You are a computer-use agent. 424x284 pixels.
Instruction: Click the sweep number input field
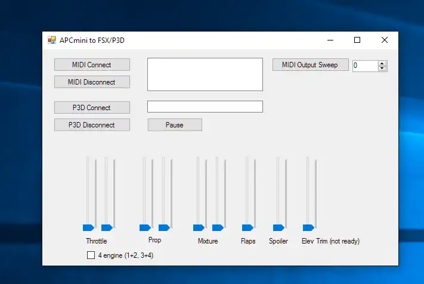[x=366, y=65]
